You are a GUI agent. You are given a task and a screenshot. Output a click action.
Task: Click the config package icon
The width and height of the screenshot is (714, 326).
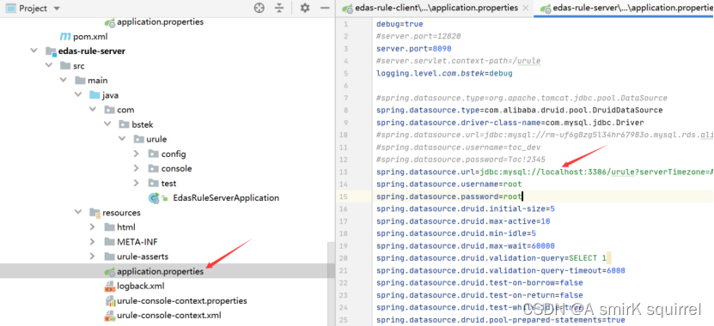pos(154,154)
